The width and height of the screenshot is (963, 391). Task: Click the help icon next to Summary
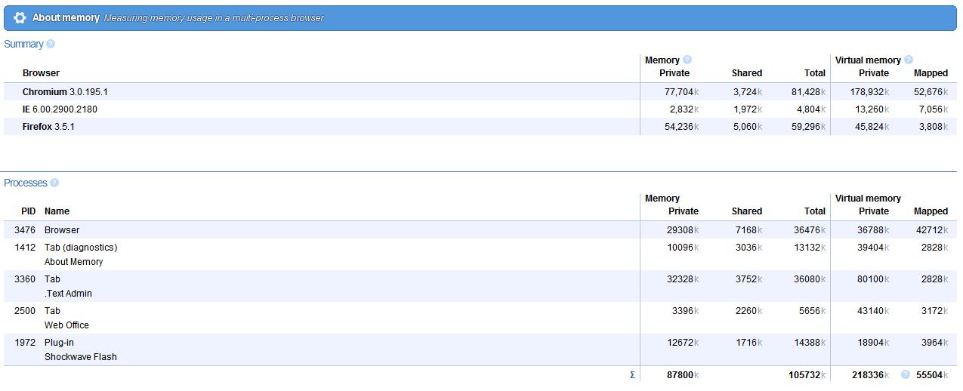[51, 44]
